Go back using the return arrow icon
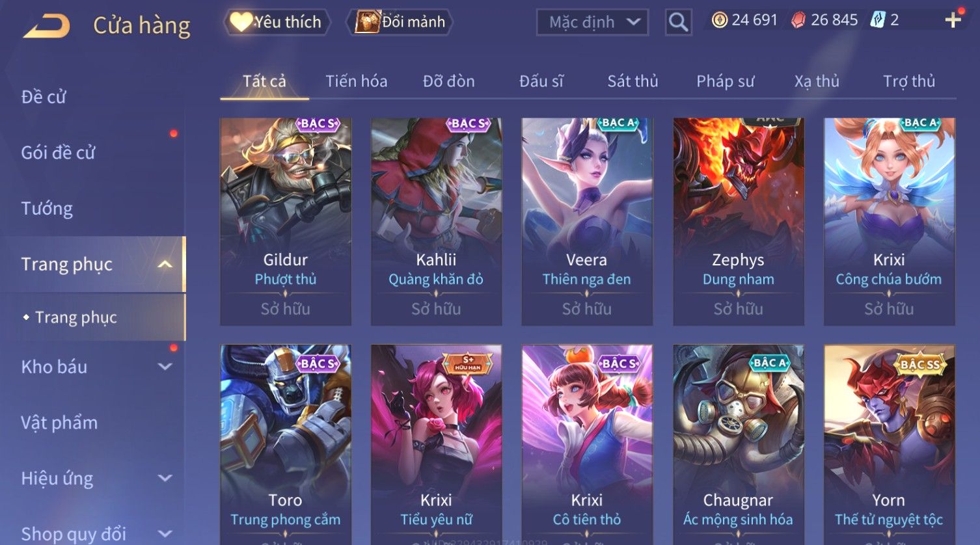Image resolution: width=980 pixels, height=545 pixels. click(x=47, y=26)
